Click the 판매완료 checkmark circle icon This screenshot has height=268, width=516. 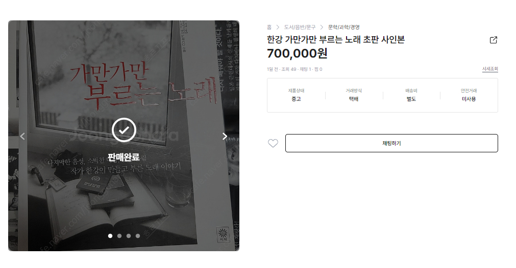coord(124,130)
